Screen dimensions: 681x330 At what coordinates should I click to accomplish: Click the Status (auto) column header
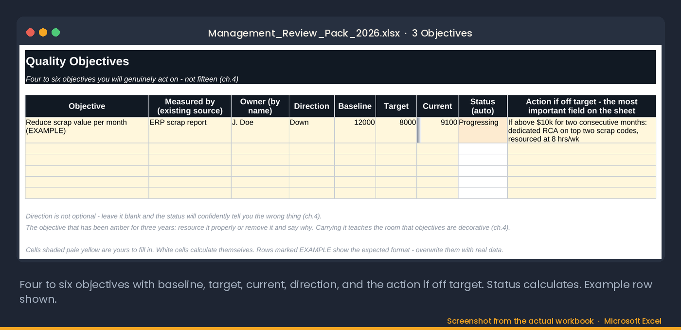pos(483,106)
